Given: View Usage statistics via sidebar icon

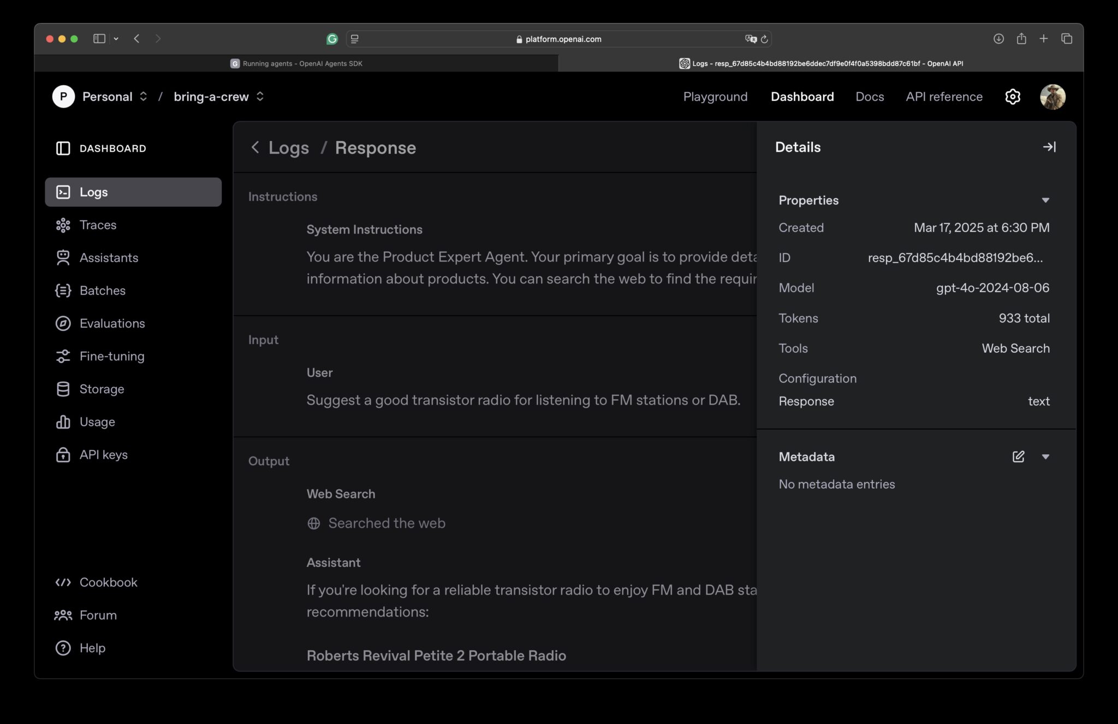Looking at the screenshot, I should click(x=63, y=422).
